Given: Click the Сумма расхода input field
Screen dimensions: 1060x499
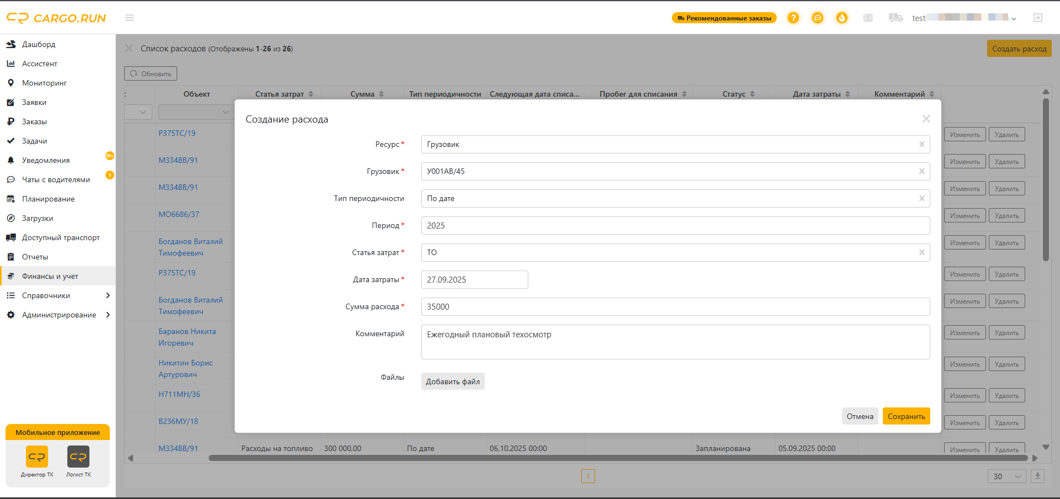Looking at the screenshot, I should (x=675, y=306).
